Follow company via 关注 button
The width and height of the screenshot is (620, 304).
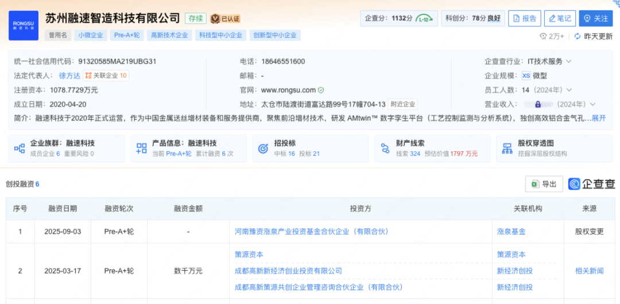[x=595, y=18]
